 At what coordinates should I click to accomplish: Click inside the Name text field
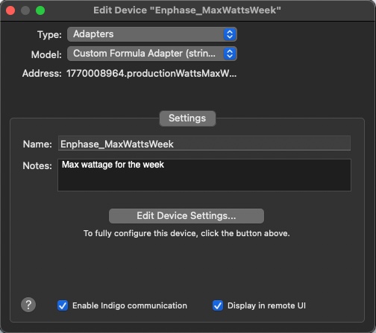[204, 143]
